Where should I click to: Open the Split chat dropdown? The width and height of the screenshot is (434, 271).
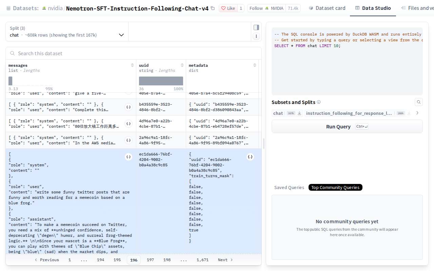click(67, 32)
